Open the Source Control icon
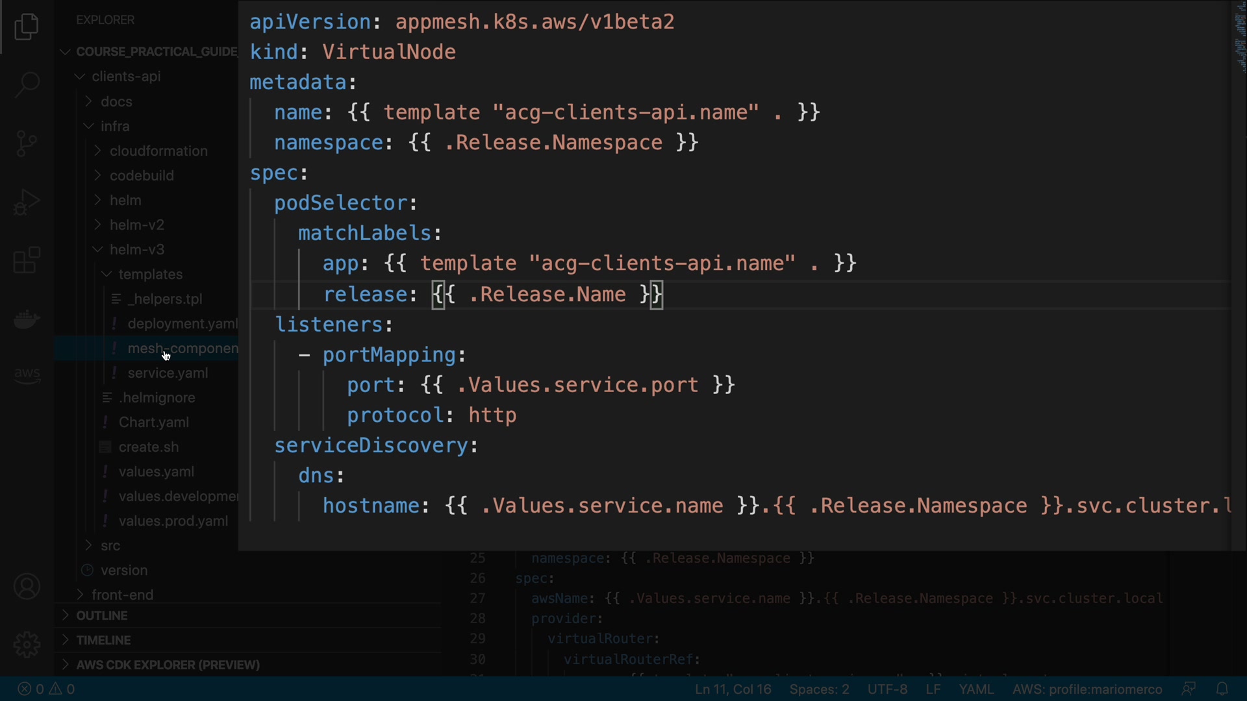Screen dimensions: 1247x701 (27, 143)
